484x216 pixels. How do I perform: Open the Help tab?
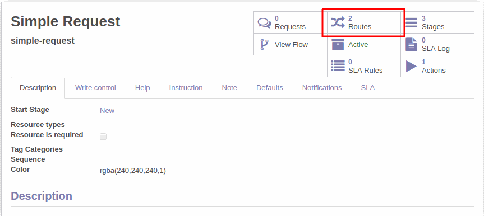[x=142, y=88]
